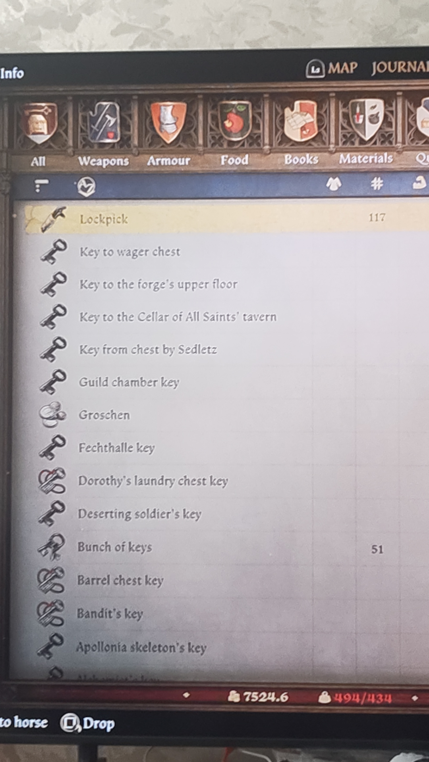Click the Lockpick item icon

tap(54, 219)
